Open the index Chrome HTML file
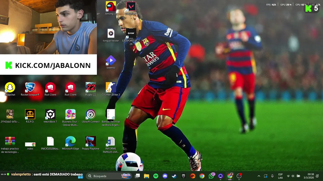This screenshot has width=323, height=181. (30, 146)
